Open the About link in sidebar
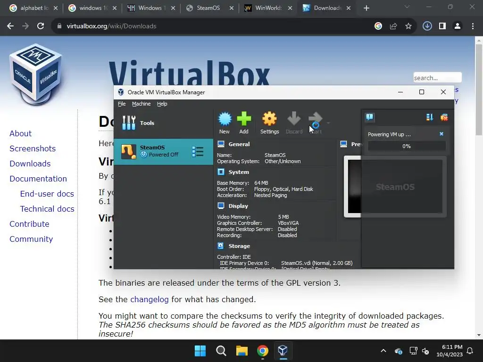Screen dimensions: 483x362 click(20, 133)
